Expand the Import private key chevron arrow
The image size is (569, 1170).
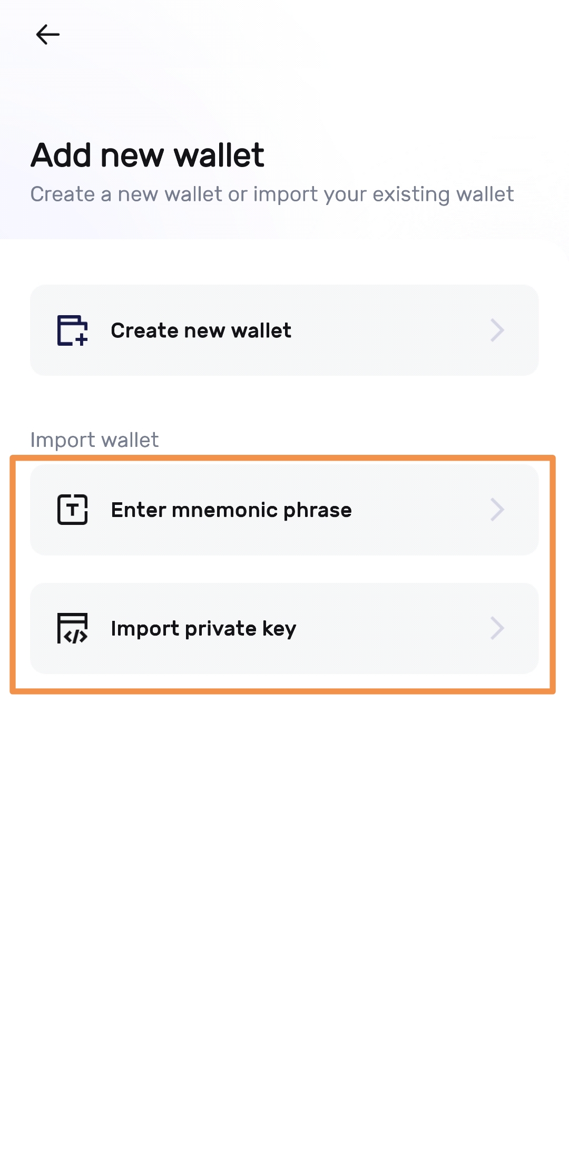497,628
